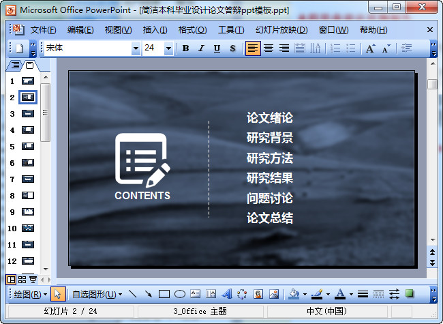
Task: Switch to Normal view
Action: [x=11, y=280]
